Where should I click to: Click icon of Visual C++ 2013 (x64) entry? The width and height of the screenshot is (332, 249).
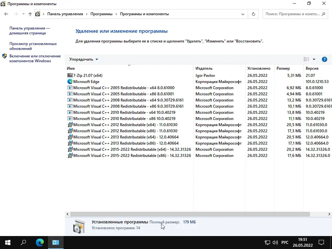click(x=70, y=137)
